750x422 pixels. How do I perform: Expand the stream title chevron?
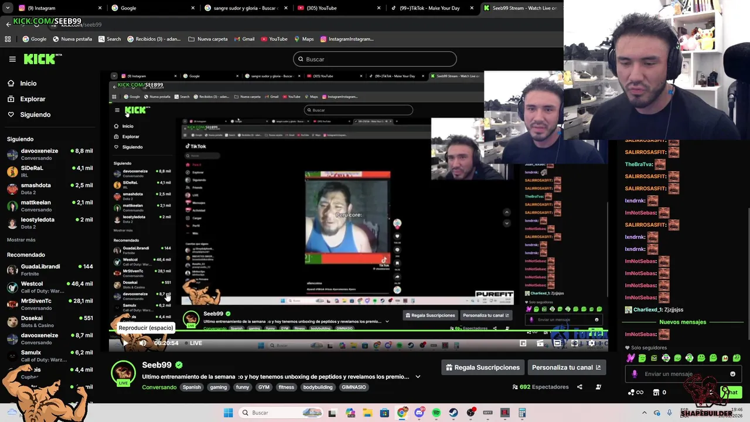point(418,377)
